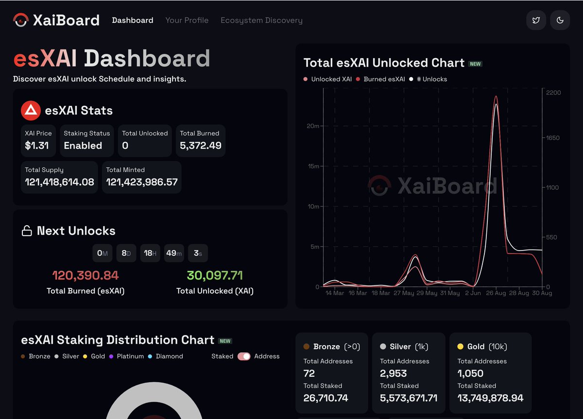The width and height of the screenshot is (583, 419).
Task: Open the 'Your Profile' page
Action: click(x=187, y=20)
